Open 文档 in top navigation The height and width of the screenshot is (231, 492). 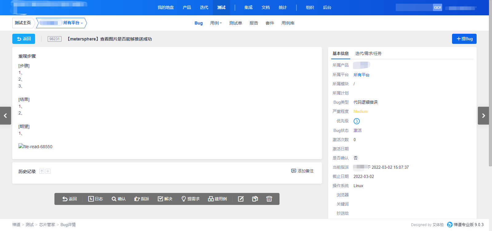pos(266,7)
